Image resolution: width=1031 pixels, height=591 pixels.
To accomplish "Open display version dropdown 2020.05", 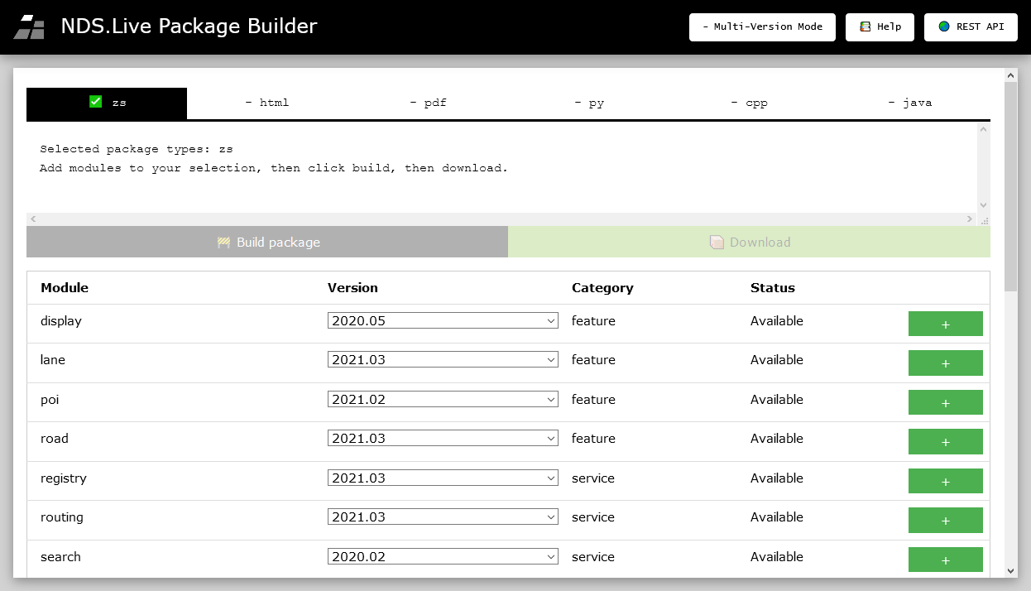I will (x=443, y=320).
